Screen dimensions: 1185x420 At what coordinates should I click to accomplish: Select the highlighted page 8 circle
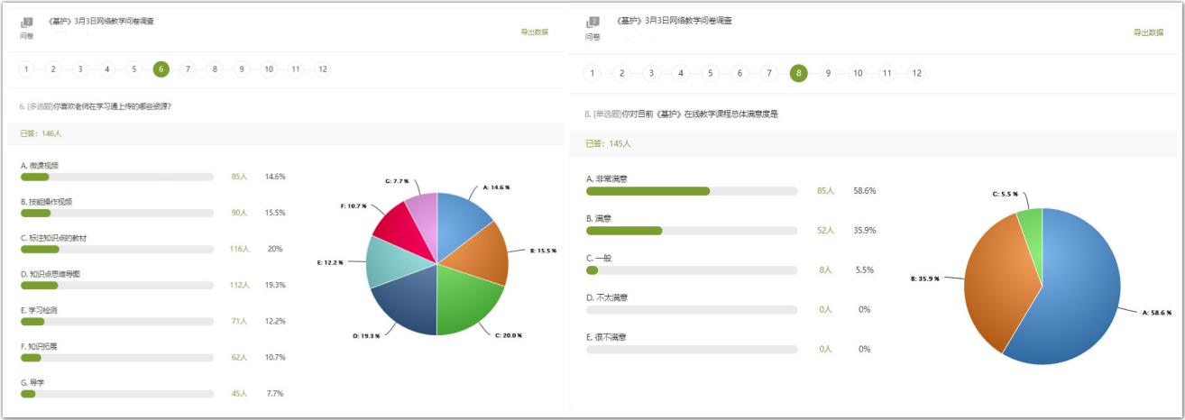tap(798, 73)
